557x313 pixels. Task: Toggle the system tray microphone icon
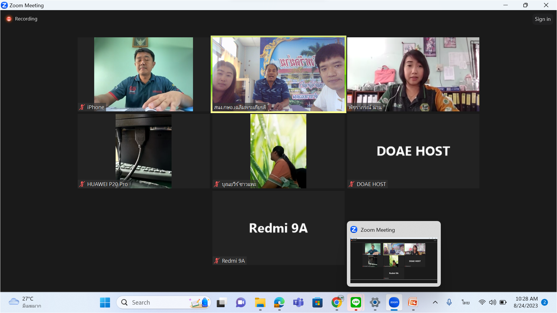[x=449, y=303]
